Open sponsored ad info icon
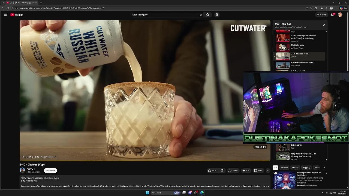The width and height of the screenshot is (349, 196). click(x=32, y=157)
